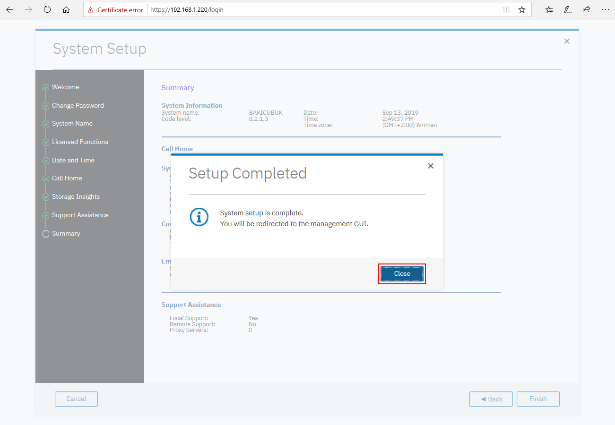Viewport: 615px width, 425px height.
Task: Open browser Settings and more menu
Action: [605, 9]
